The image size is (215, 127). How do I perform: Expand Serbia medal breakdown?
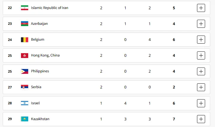201,87
